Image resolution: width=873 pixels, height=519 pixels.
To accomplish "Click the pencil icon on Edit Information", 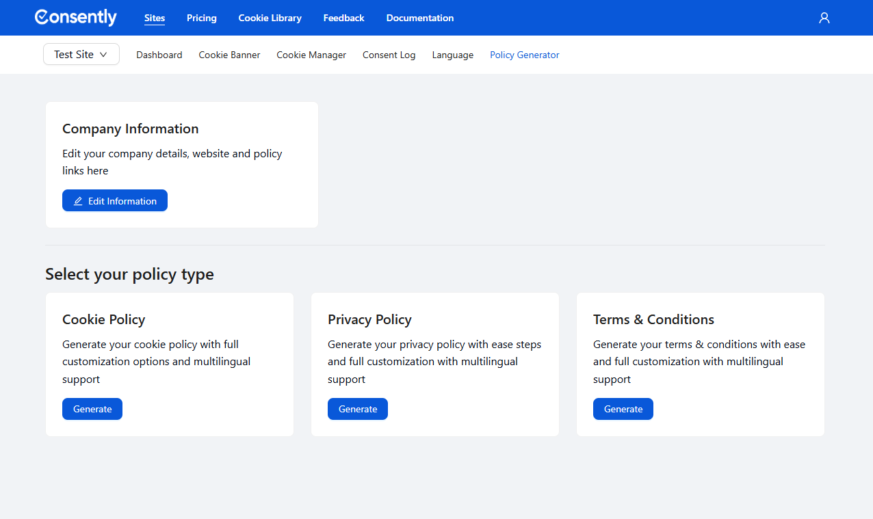I will tap(78, 201).
